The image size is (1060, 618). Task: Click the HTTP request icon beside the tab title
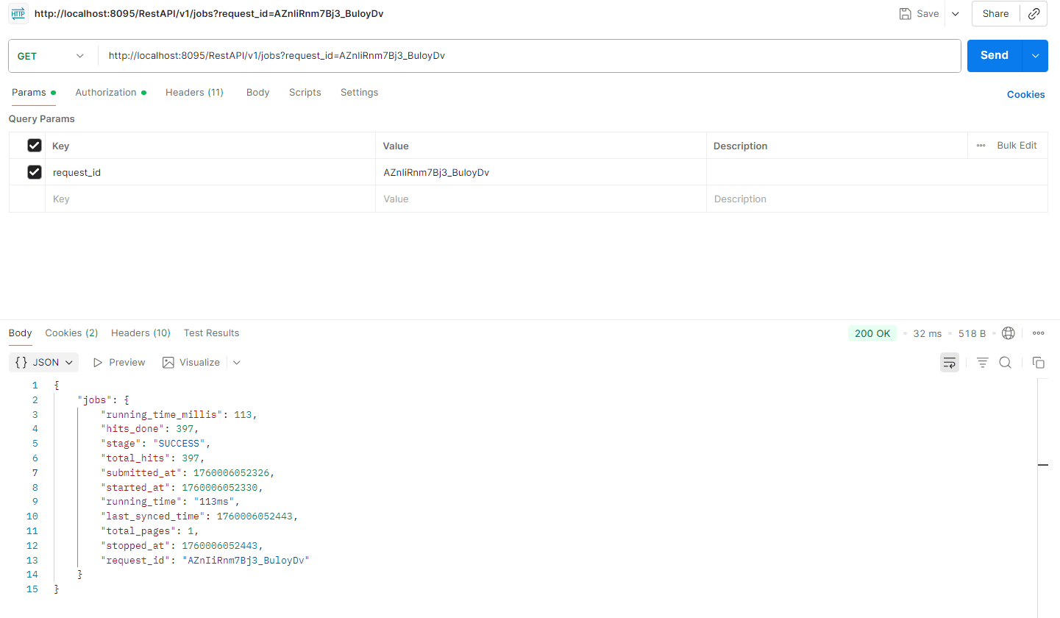tap(18, 13)
